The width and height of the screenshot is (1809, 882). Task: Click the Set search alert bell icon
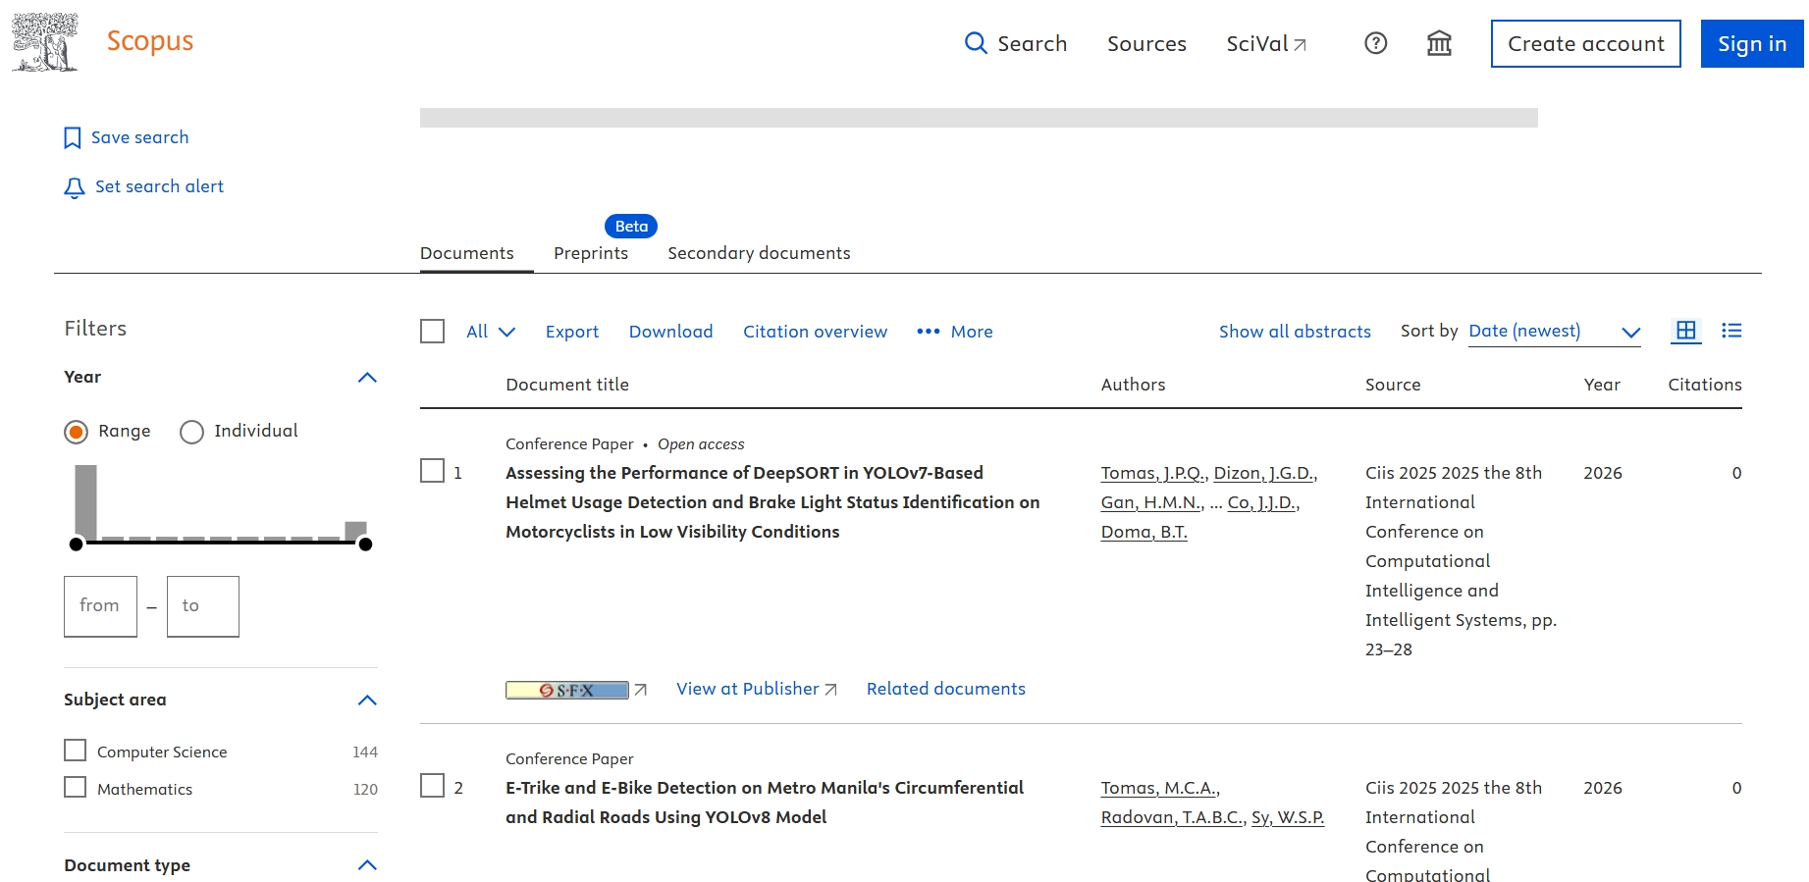coord(74,187)
